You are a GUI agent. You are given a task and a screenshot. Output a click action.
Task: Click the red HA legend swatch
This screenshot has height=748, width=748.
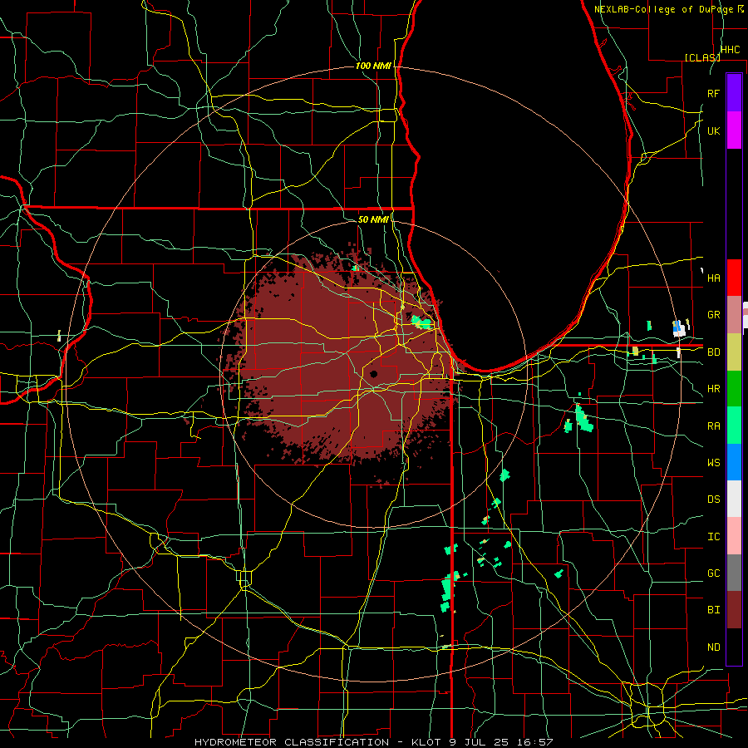734,278
